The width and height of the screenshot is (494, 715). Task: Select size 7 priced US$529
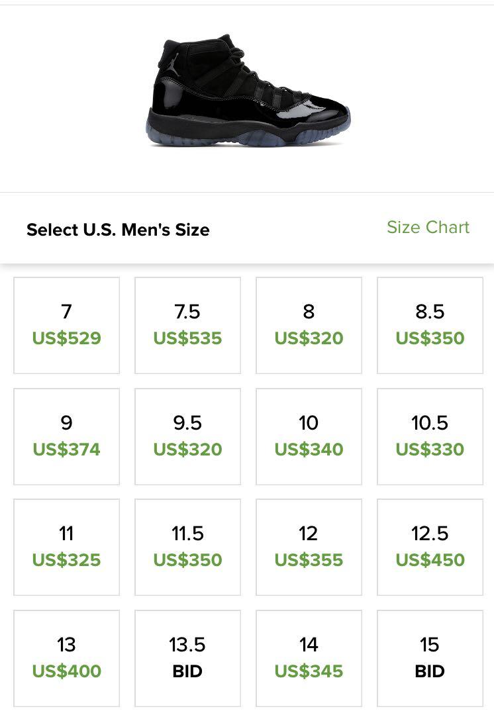[x=67, y=325]
